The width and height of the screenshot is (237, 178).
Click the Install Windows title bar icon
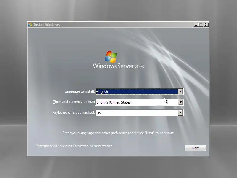[x=31, y=25]
